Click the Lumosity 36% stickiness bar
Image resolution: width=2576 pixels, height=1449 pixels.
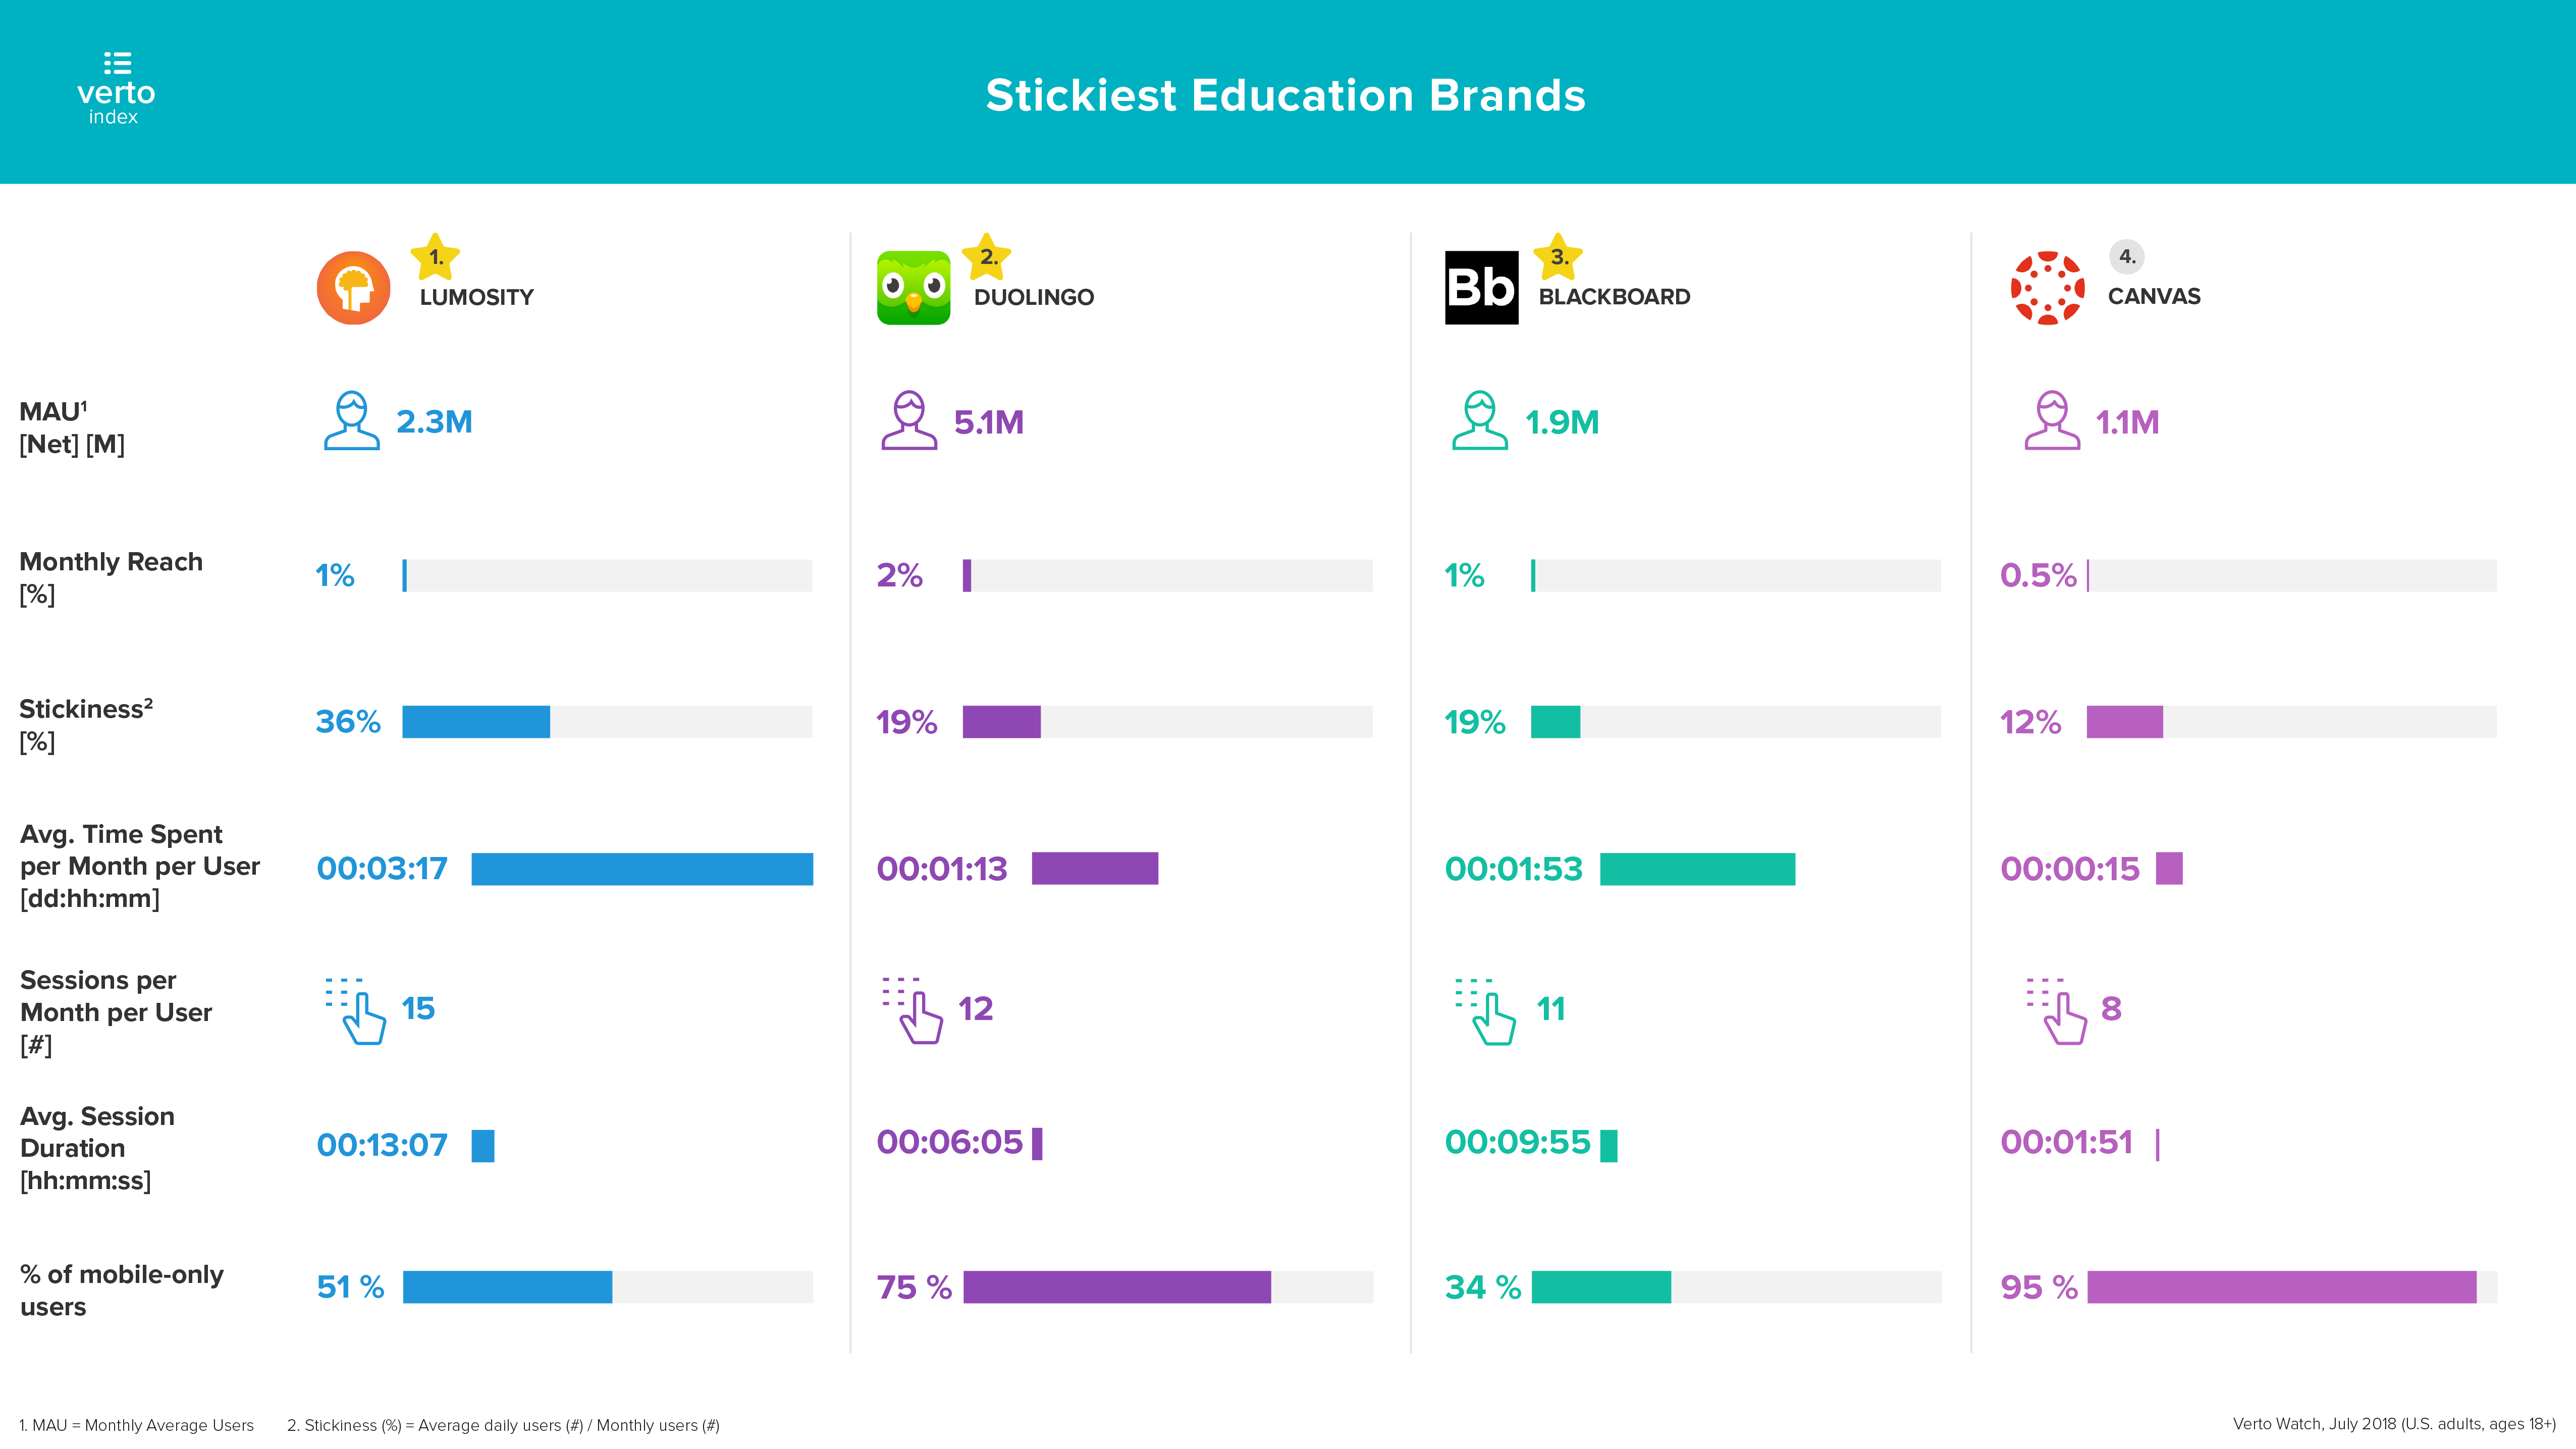(x=476, y=722)
